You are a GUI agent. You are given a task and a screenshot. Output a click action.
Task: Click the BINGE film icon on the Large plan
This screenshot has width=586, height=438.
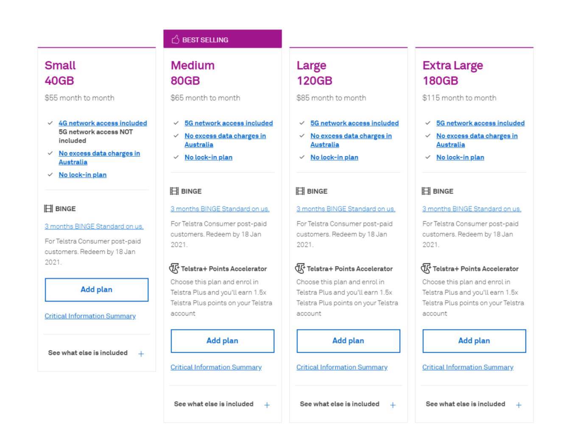(x=301, y=191)
